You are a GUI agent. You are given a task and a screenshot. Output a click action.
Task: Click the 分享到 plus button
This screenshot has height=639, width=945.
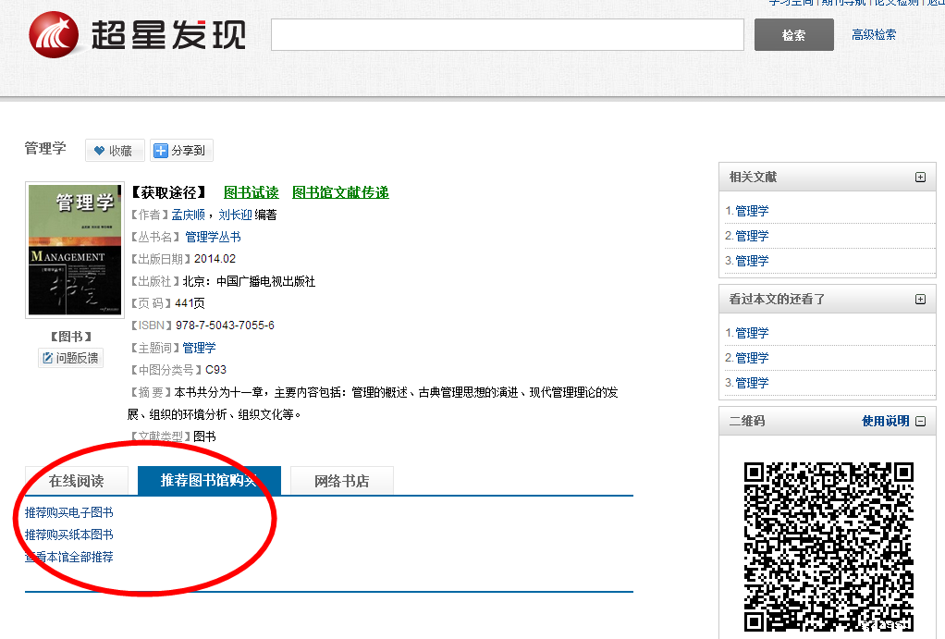click(x=181, y=151)
